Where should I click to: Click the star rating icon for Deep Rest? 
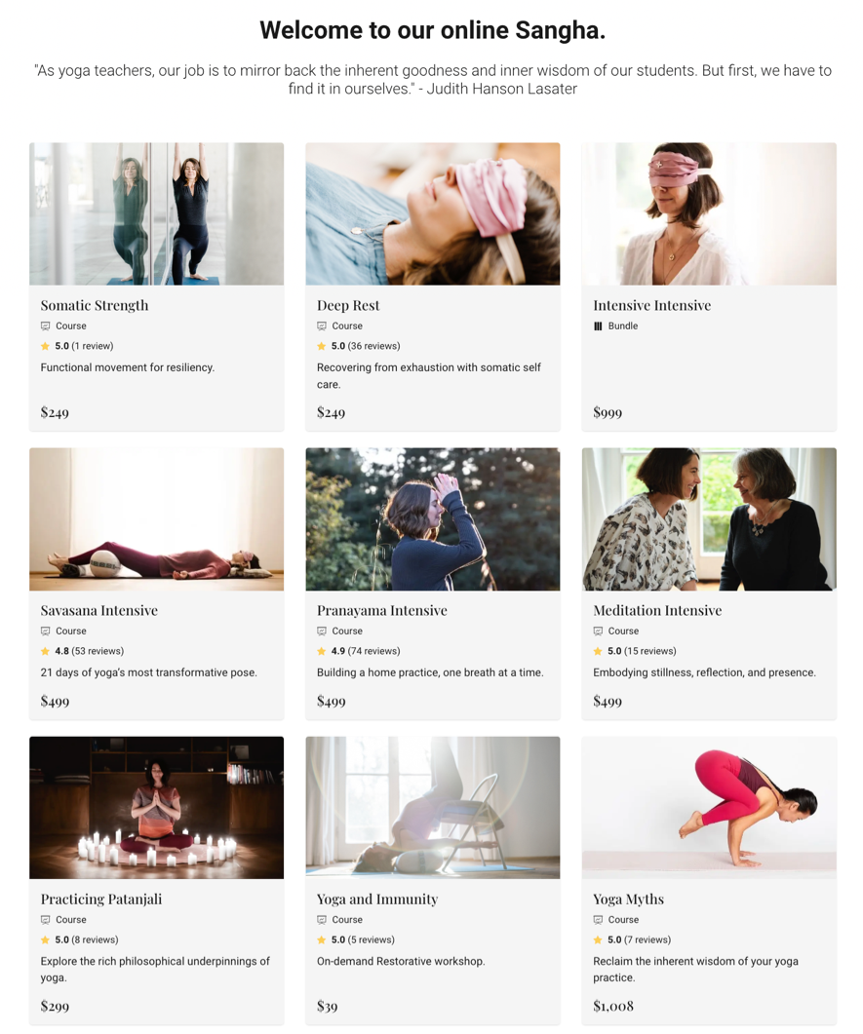[322, 346]
